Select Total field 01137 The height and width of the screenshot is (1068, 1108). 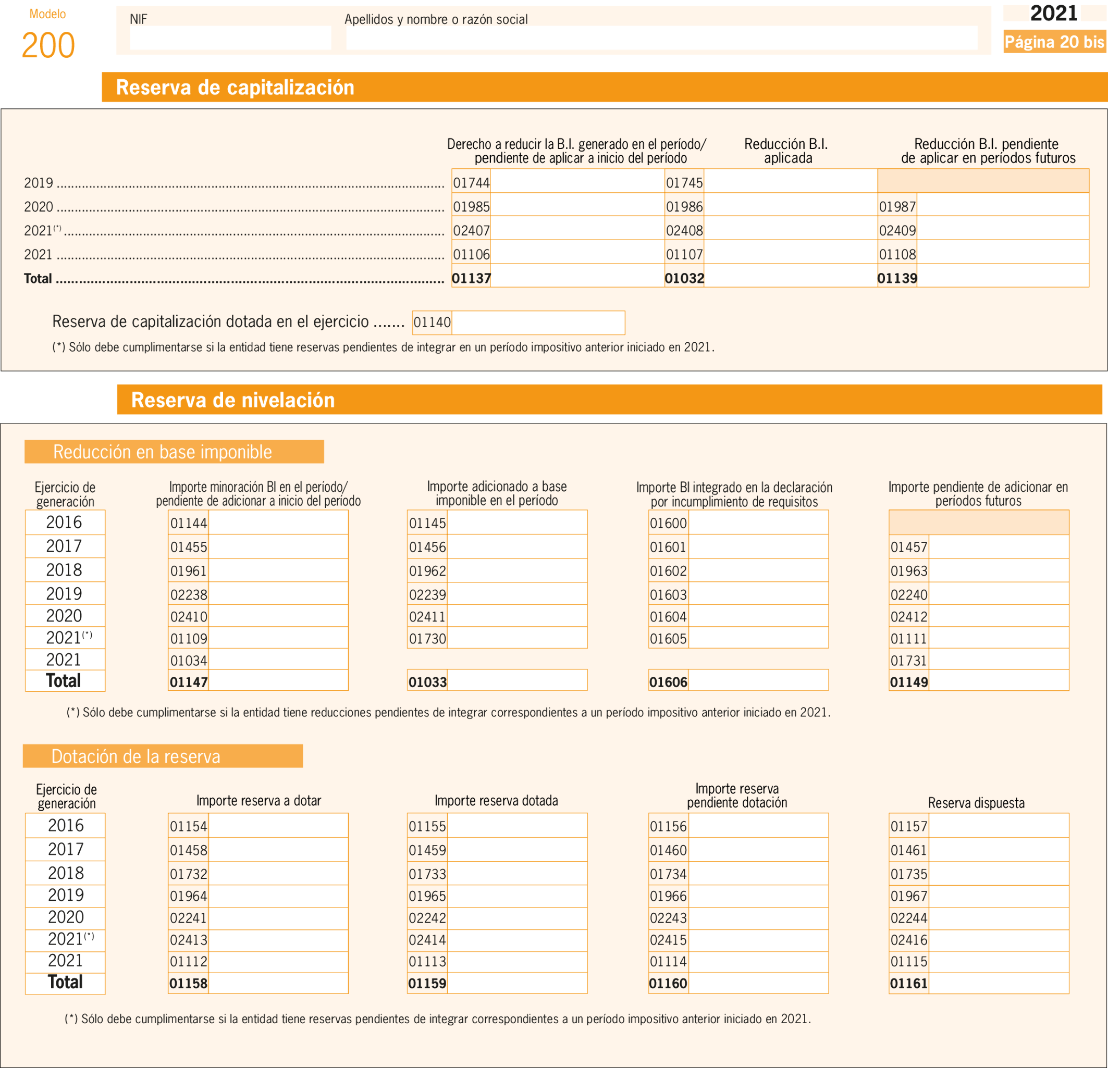click(x=577, y=276)
